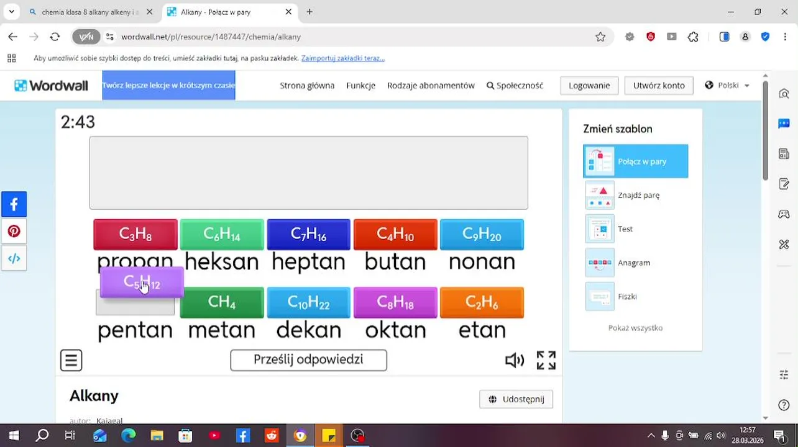This screenshot has height=447, width=798.
Task: Click the Logowanie button
Action: 589,86
